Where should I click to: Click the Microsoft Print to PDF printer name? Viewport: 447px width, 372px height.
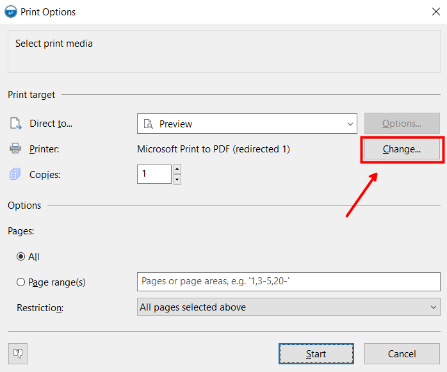click(x=213, y=149)
